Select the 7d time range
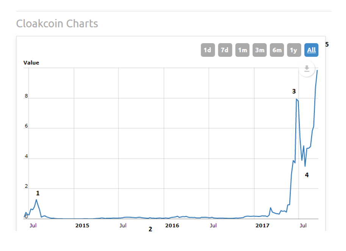 (x=225, y=50)
